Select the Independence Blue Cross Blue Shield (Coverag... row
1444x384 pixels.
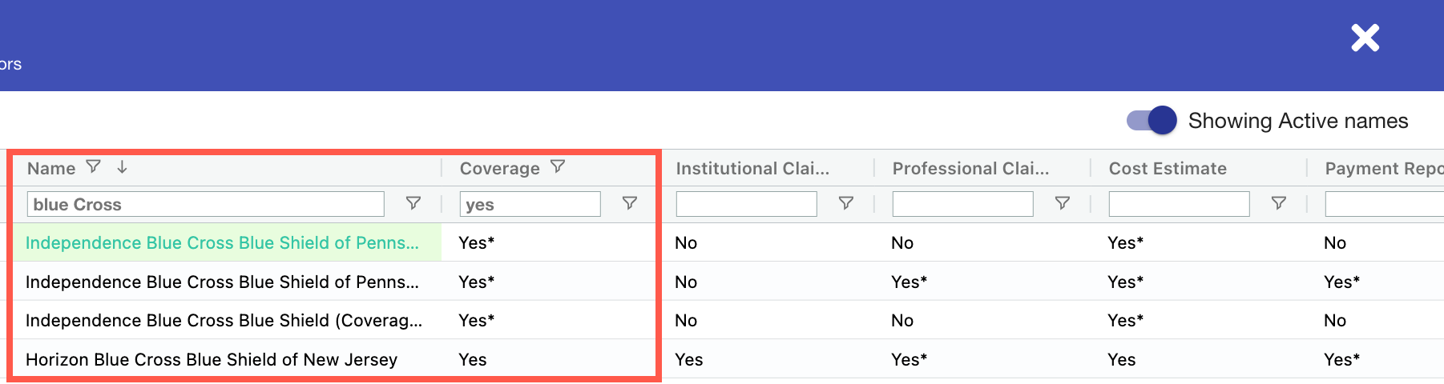[x=224, y=321]
